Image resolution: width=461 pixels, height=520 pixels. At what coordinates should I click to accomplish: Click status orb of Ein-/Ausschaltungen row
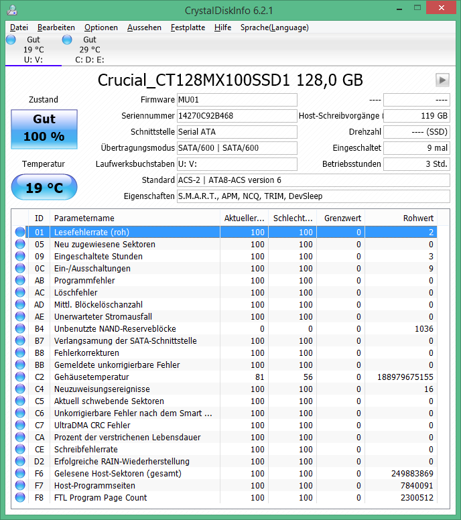click(20, 268)
